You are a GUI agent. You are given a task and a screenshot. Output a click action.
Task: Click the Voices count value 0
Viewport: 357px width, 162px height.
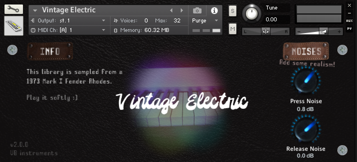pyautogui.click(x=146, y=20)
